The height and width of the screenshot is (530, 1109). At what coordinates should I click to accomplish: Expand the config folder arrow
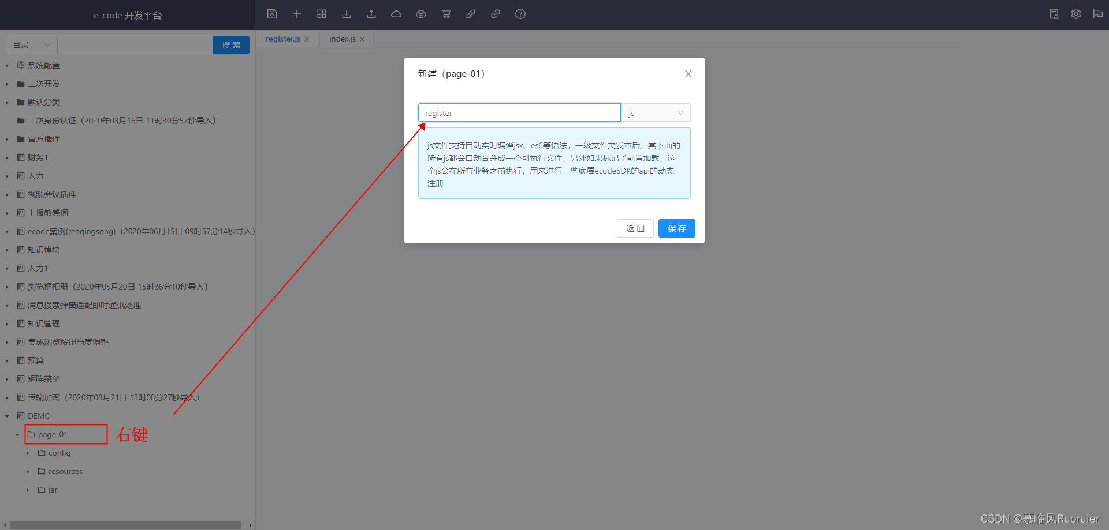(x=28, y=453)
